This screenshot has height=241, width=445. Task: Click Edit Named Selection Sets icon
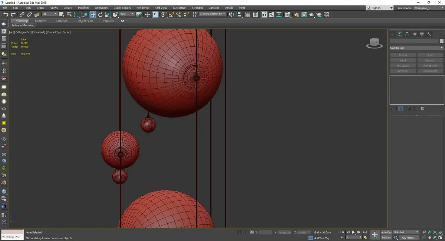195,14
